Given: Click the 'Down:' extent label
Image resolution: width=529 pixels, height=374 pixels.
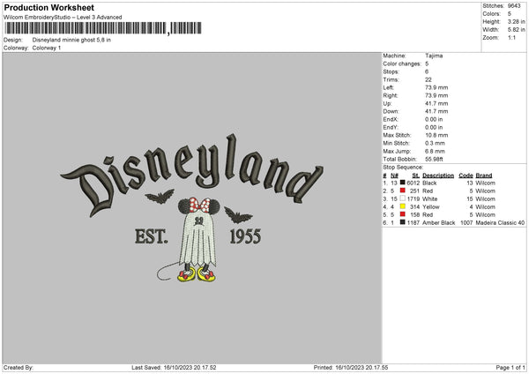Looking at the screenshot, I should point(391,111).
